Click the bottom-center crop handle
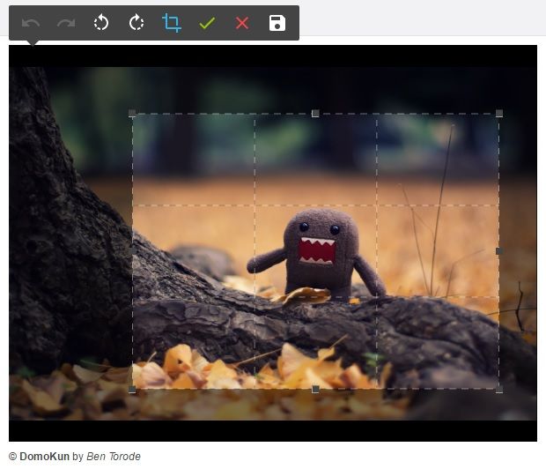 coord(315,389)
